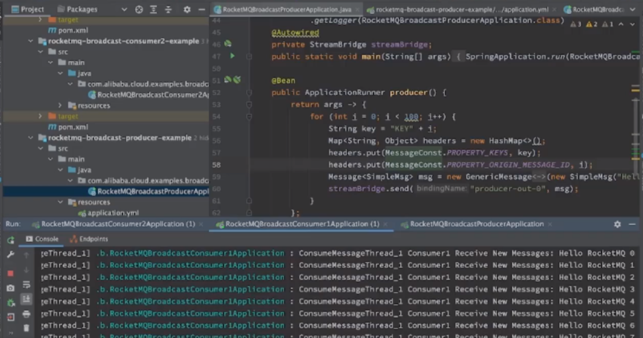The image size is (643, 338).
Task: Click the second bean gutter icon on line 51
Action: [237, 80]
